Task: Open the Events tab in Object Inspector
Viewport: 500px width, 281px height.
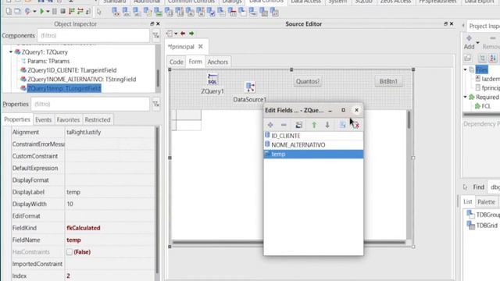Action: tap(43, 119)
